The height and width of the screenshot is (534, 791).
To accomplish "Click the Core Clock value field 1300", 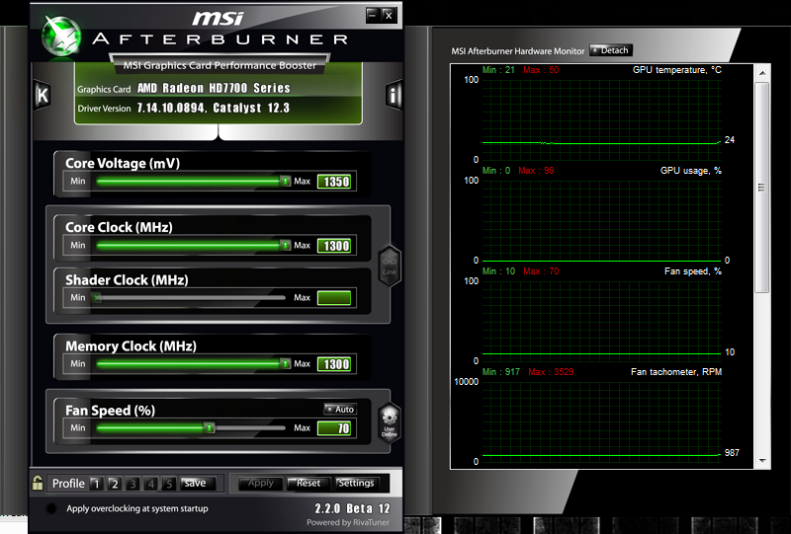I will [334, 246].
